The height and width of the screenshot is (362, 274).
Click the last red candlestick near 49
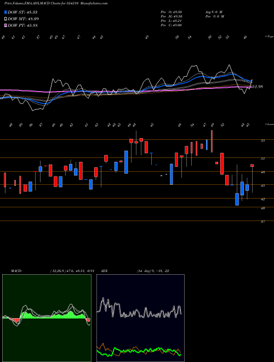click(x=252, y=165)
